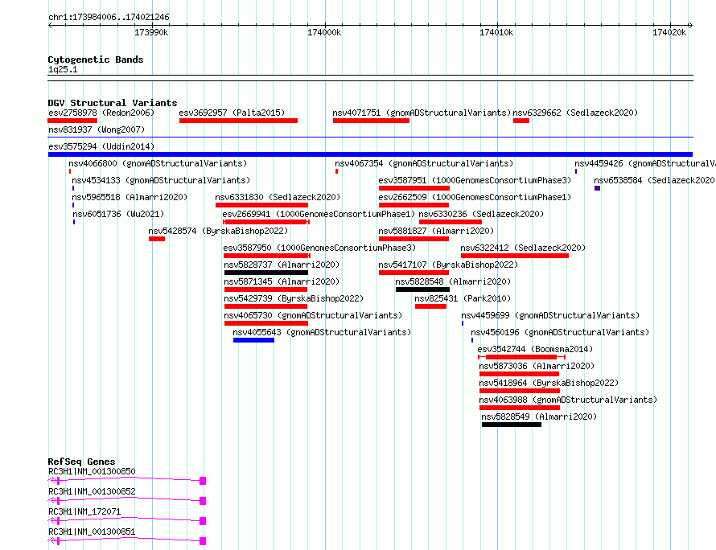Click nsv825431 (Park2010) label
This screenshot has width=716, height=550.
click(463, 298)
